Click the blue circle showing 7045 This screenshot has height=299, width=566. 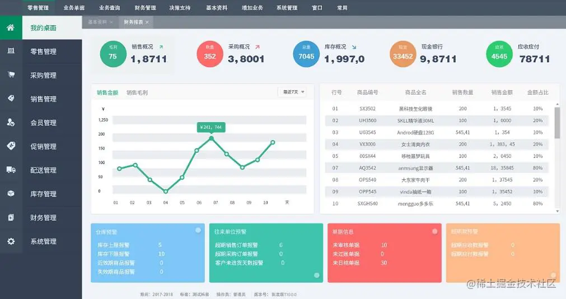click(306, 54)
